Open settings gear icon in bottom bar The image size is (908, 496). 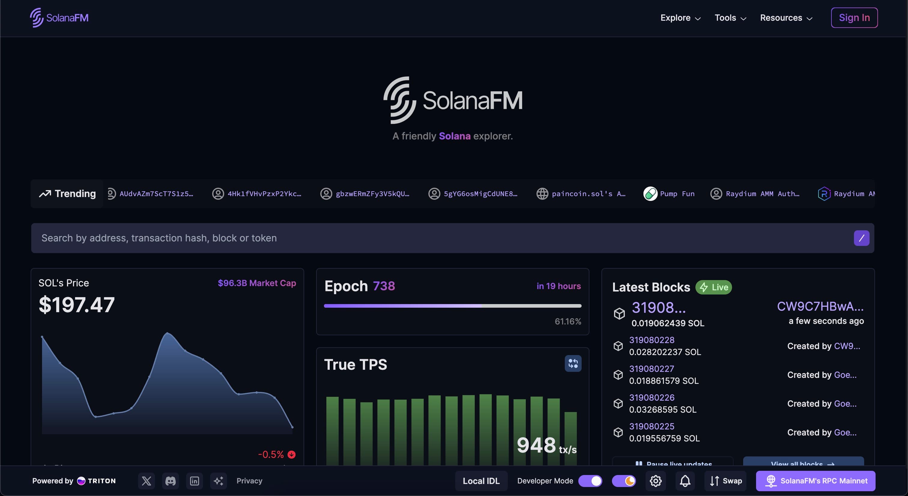click(x=655, y=481)
